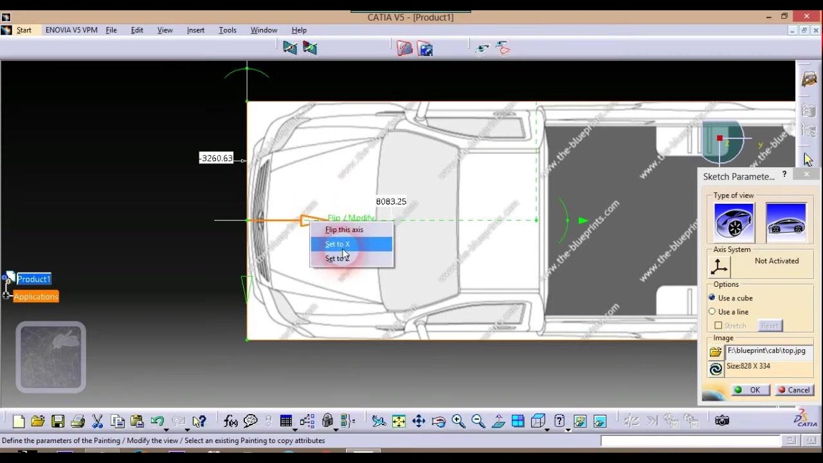Select the Pan tool icon

pos(419,421)
